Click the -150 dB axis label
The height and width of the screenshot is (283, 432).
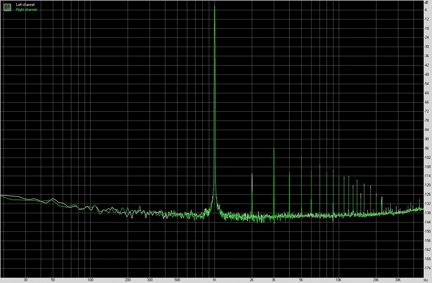click(427, 231)
